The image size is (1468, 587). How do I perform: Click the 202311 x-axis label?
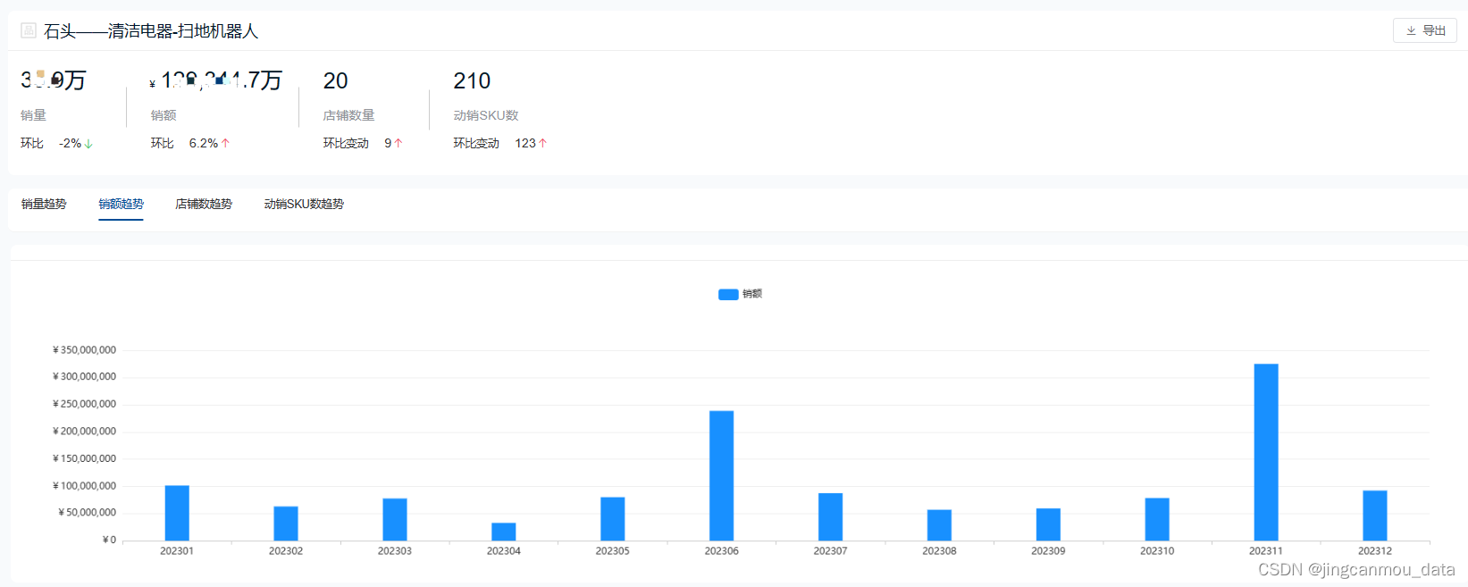(1266, 551)
